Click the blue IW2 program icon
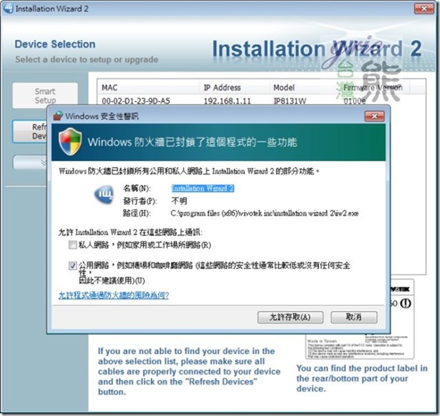The width and height of the screenshot is (440, 416). pos(103,194)
